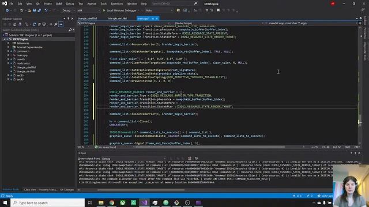Click the New Project toolbar icon
Viewport: 369px width, 207px height.
(22, 10)
